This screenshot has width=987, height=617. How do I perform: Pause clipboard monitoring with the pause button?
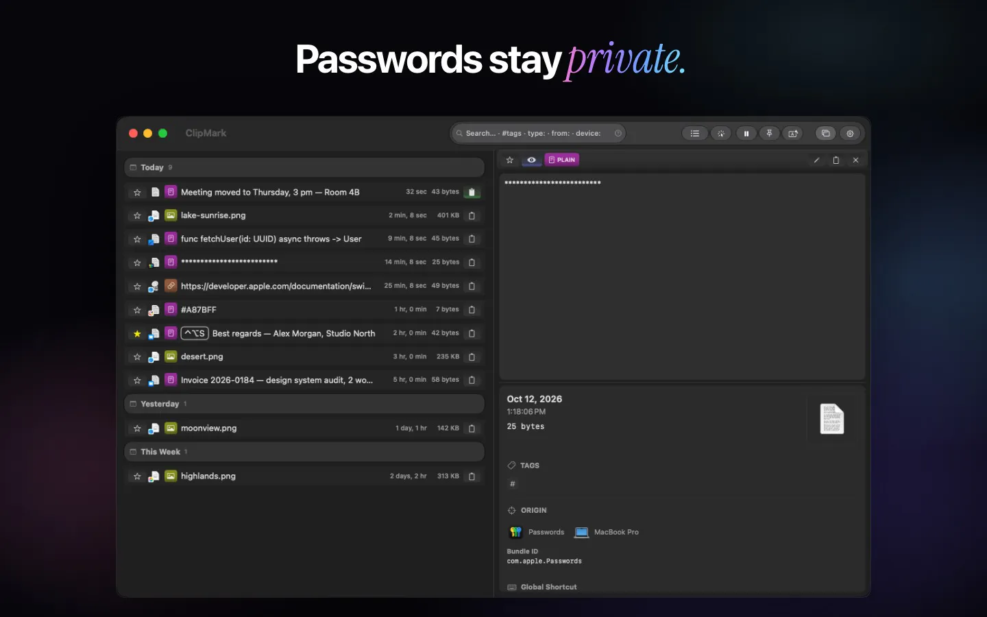(x=746, y=134)
